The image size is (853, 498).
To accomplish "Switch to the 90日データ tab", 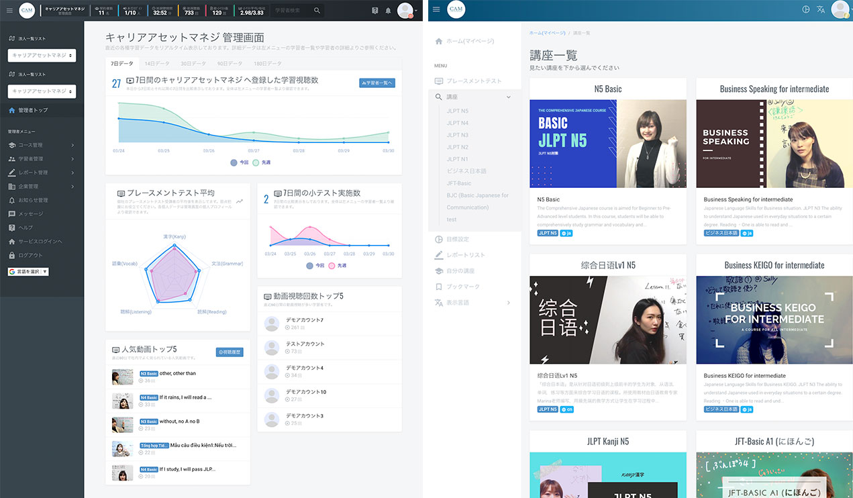I will (231, 64).
